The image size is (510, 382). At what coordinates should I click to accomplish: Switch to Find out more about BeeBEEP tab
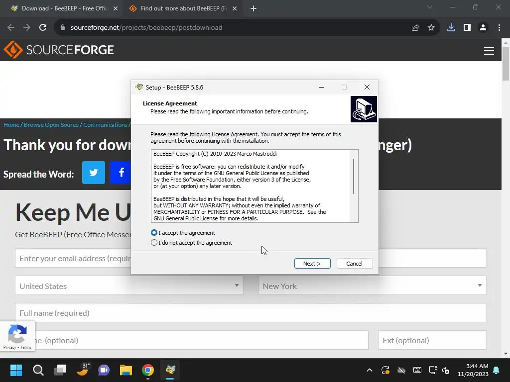[x=183, y=8]
